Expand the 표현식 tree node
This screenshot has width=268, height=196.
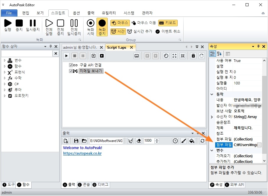[5, 72]
